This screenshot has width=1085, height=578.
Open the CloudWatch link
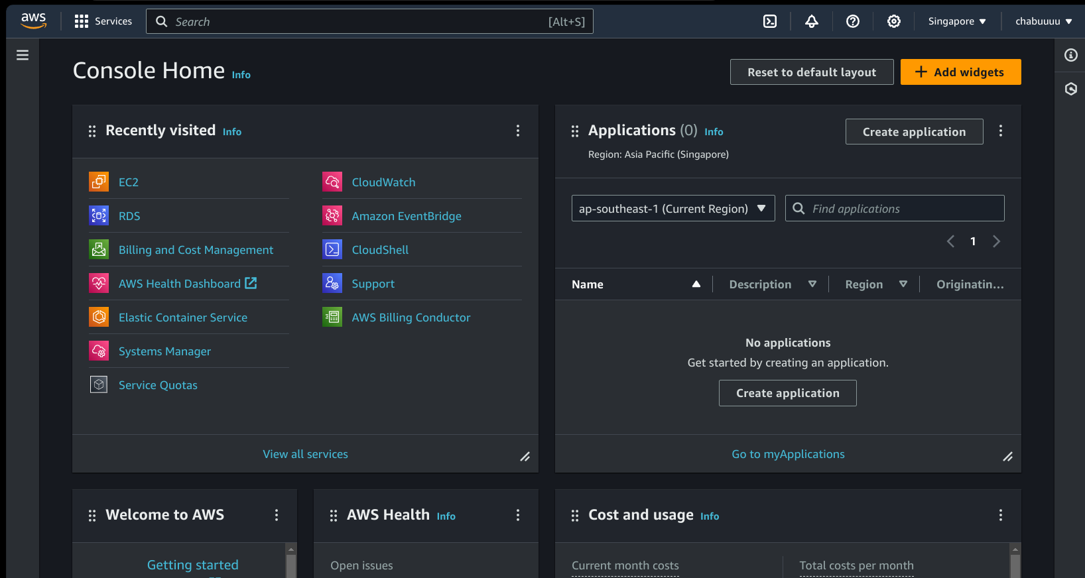tap(383, 182)
